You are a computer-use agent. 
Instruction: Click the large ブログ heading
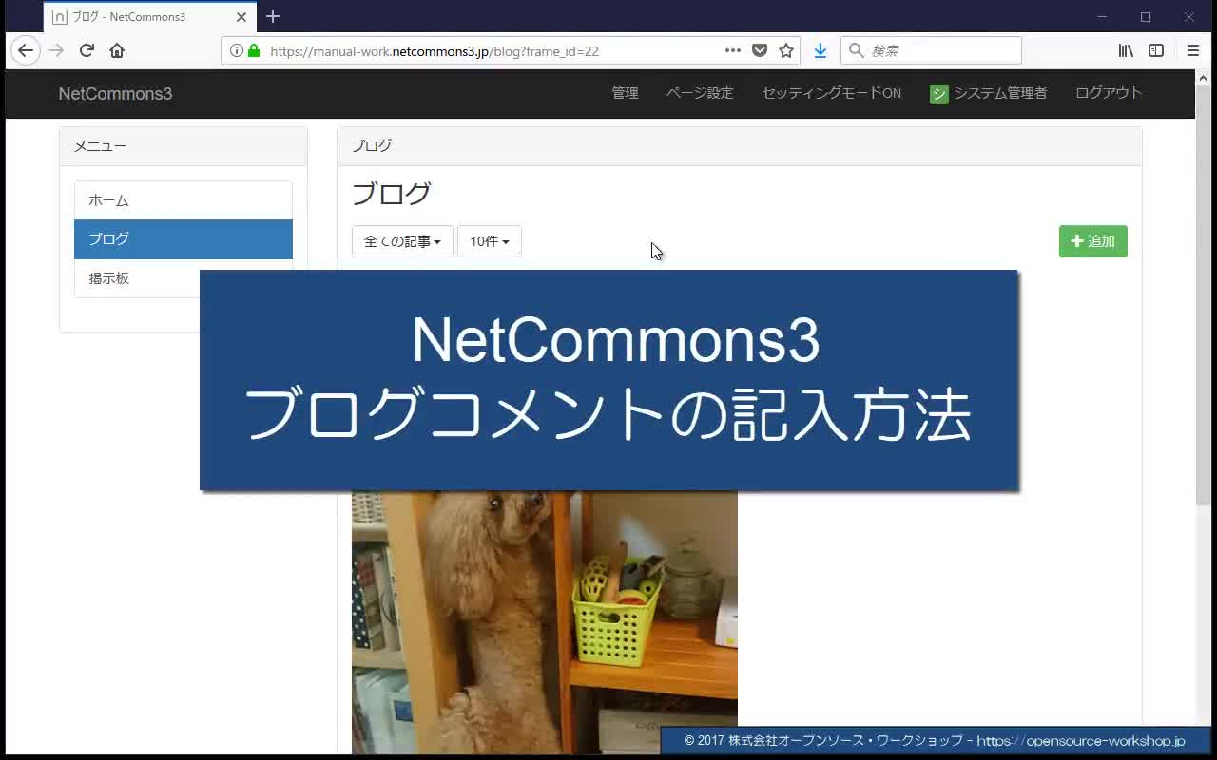click(391, 194)
